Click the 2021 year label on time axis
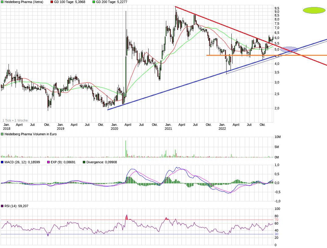 (168, 129)
